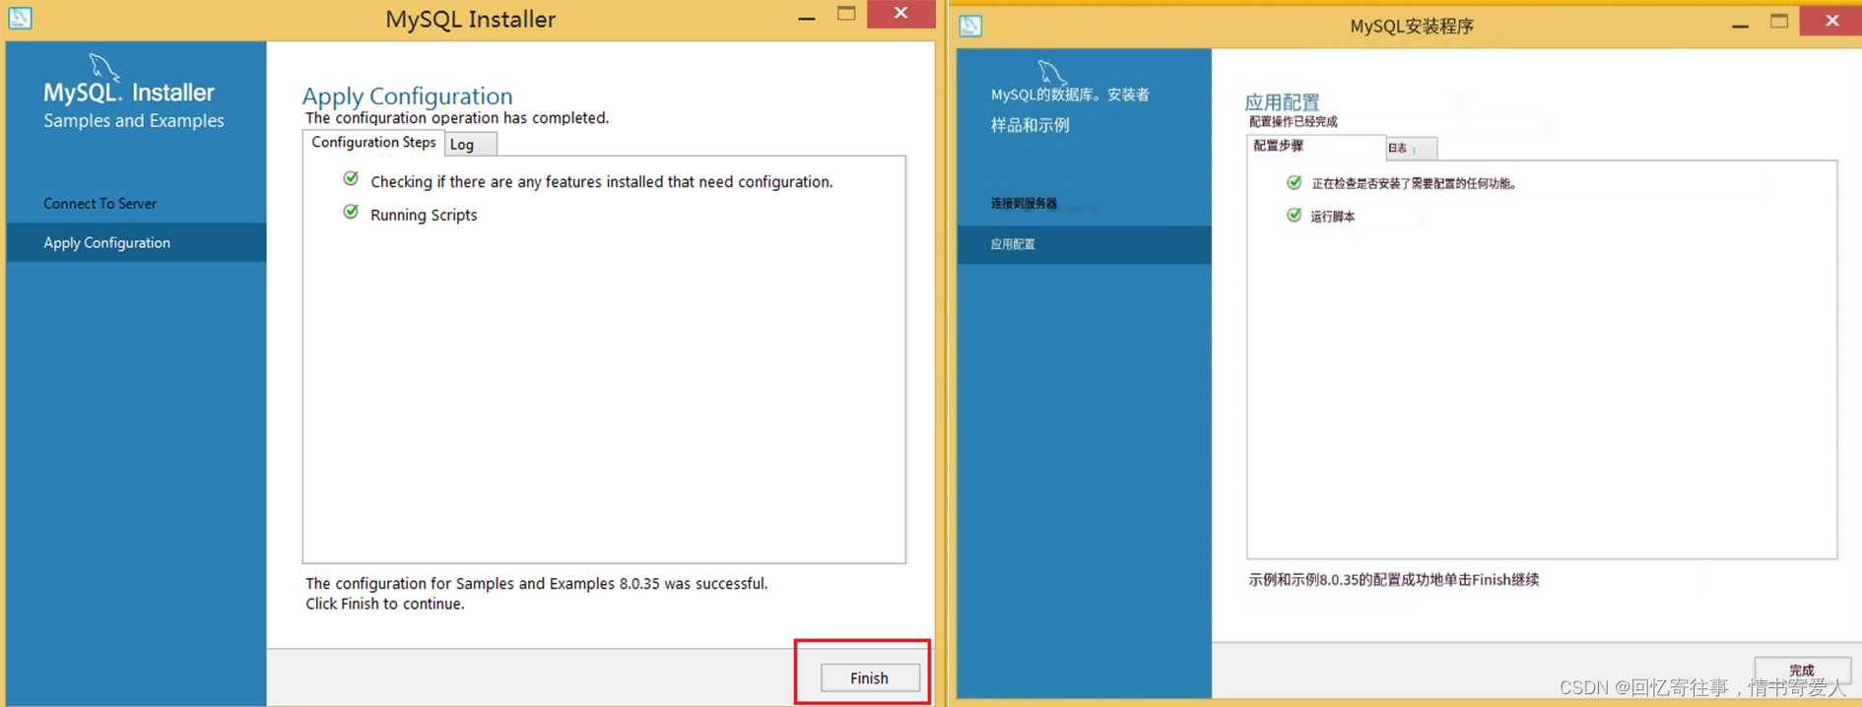Screen dimensions: 1862x707
Task: Close the MySQL Installer window
Action: click(x=900, y=14)
